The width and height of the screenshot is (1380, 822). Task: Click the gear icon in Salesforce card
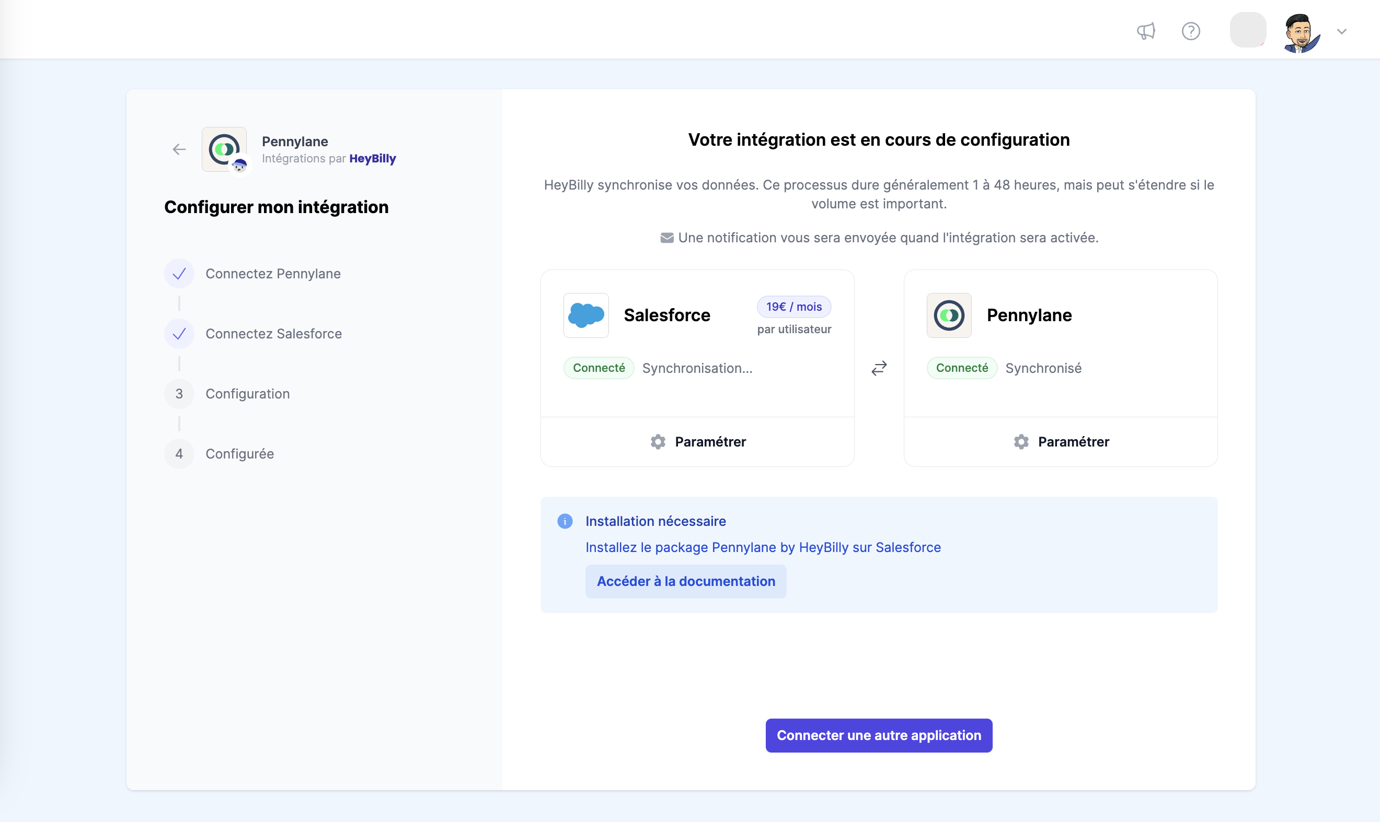pyautogui.click(x=658, y=441)
